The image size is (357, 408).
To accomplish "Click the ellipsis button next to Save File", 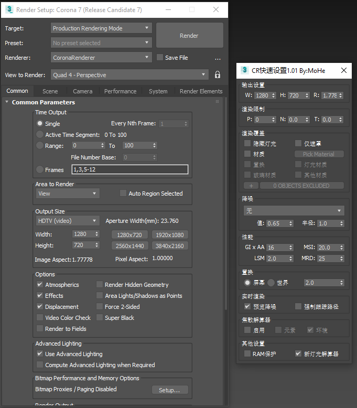I will (218, 58).
